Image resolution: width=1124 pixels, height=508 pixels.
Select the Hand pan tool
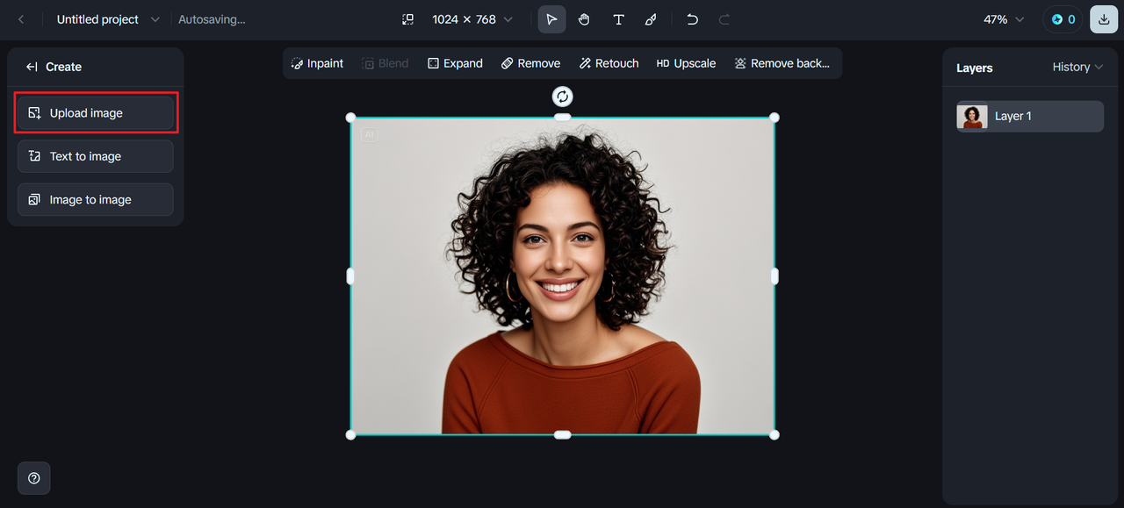click(x=584, y=19)
